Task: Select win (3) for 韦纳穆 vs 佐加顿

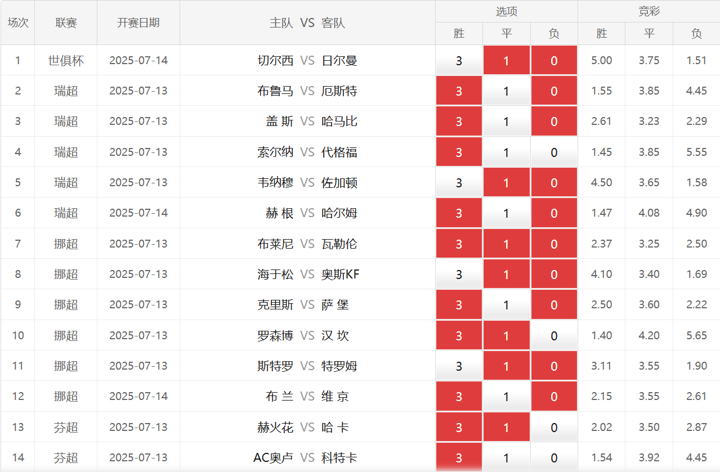Action: (x=459, y=182)
